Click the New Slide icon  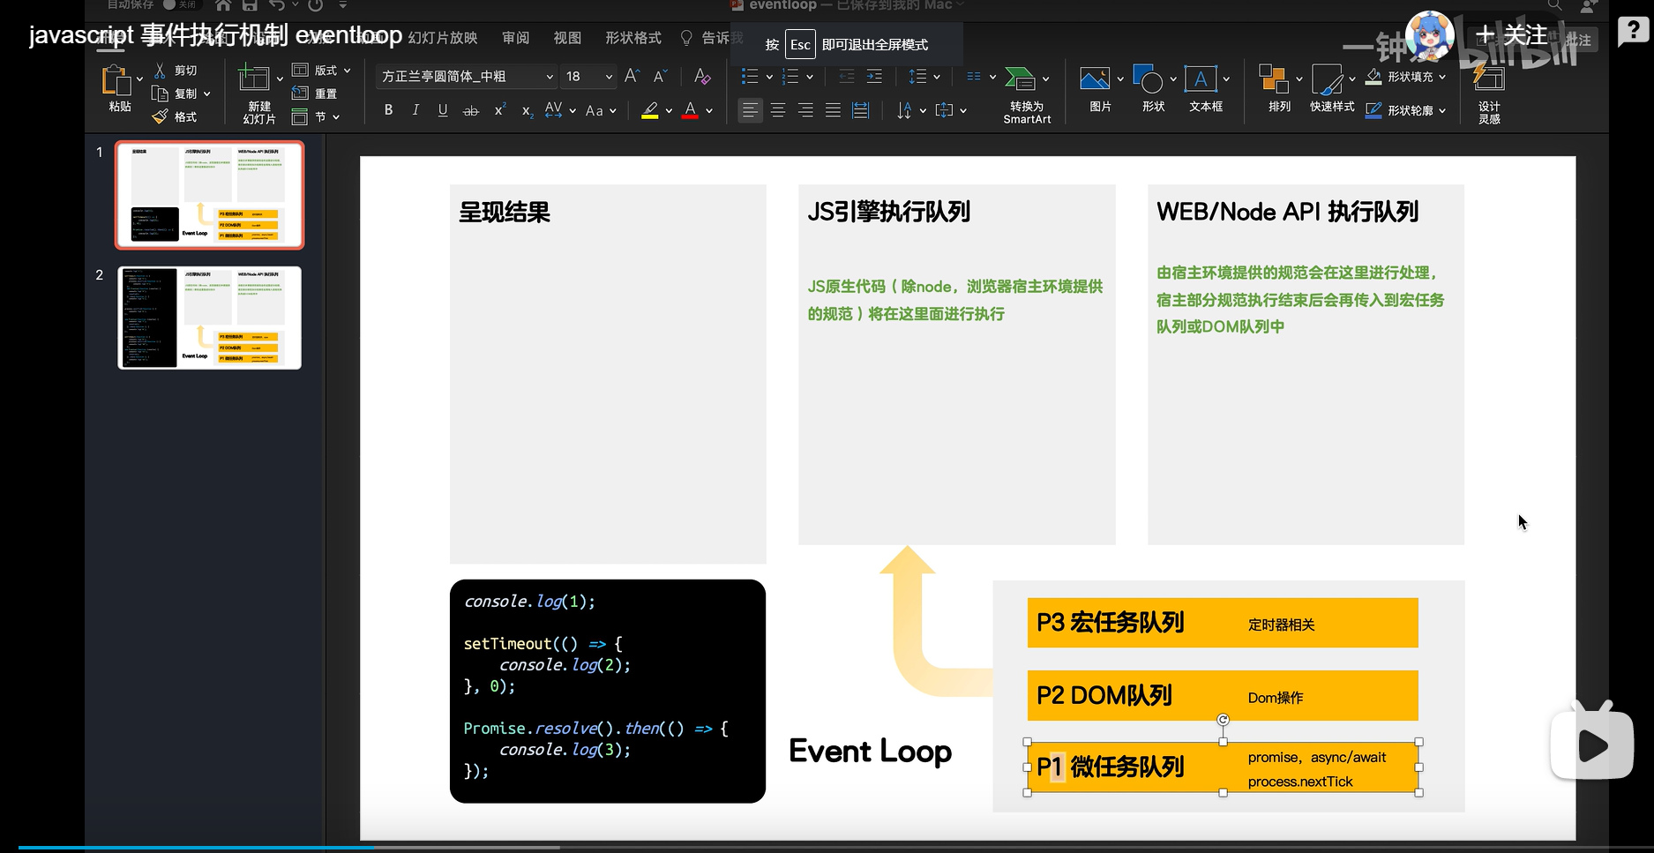[254, 79]
